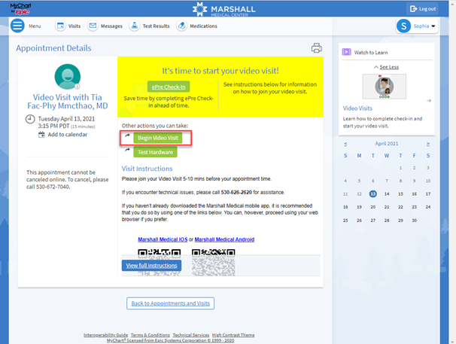The image size is (456, 344).
Task: Start ePre Check-In
Action: (169, 87)
